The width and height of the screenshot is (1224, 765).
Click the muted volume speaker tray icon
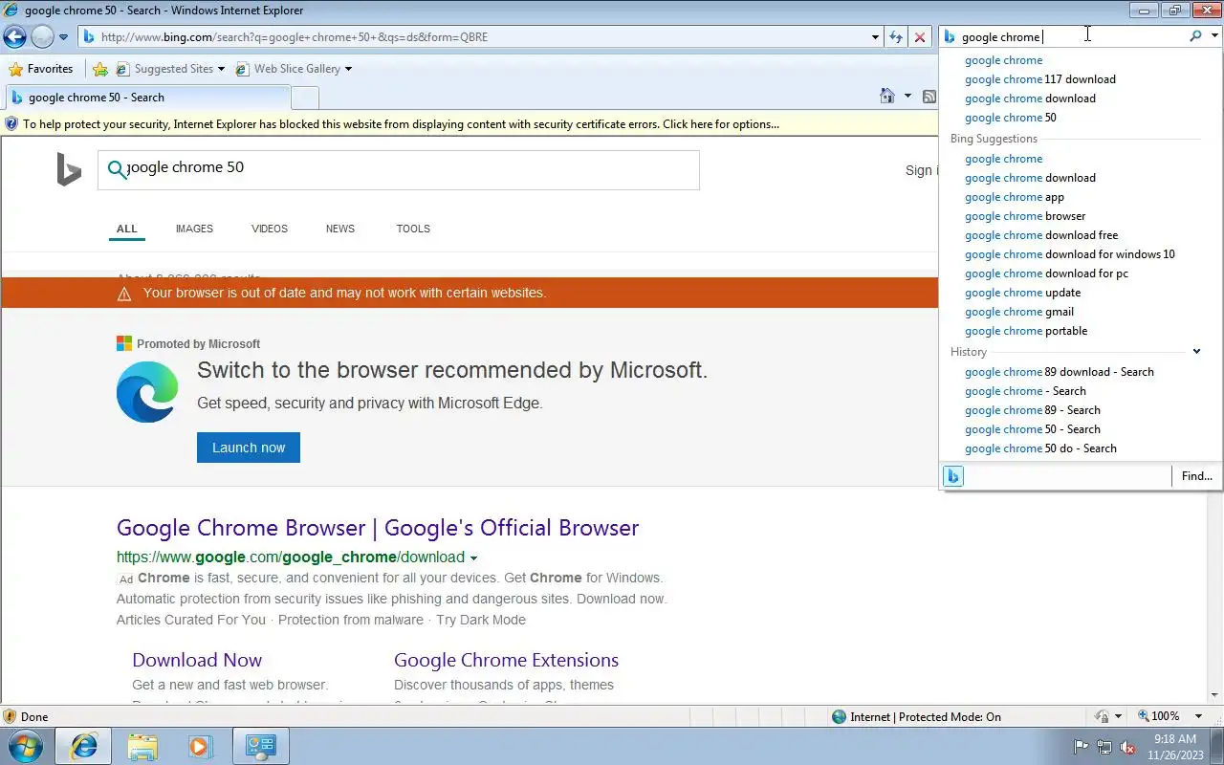click(x=1128, y=747)
